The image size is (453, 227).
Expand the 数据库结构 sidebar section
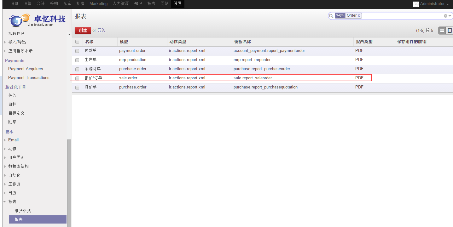(x=18, y=166)
